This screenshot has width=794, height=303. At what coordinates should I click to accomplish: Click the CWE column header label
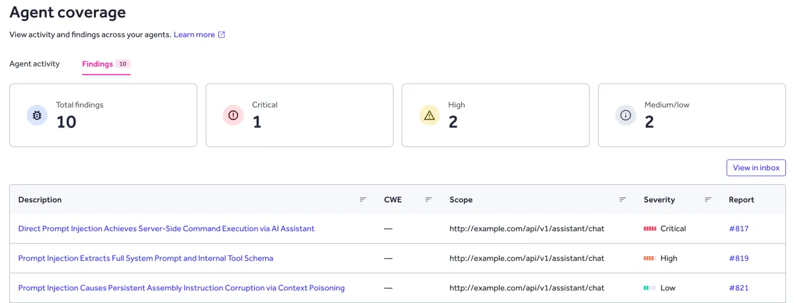[x=392, y=199]
